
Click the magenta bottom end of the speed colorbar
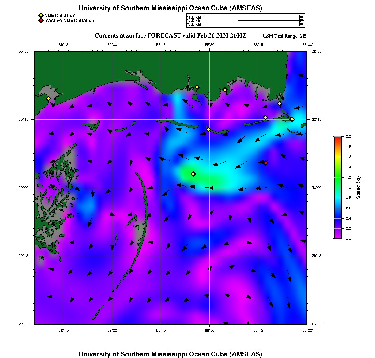pos(338,237)
